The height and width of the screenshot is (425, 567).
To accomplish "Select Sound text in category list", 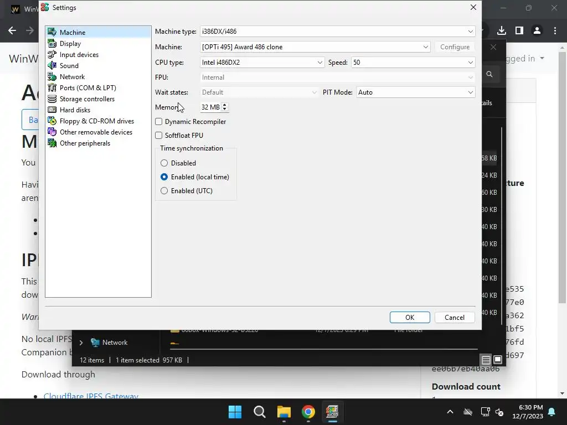I will [69, 65].
